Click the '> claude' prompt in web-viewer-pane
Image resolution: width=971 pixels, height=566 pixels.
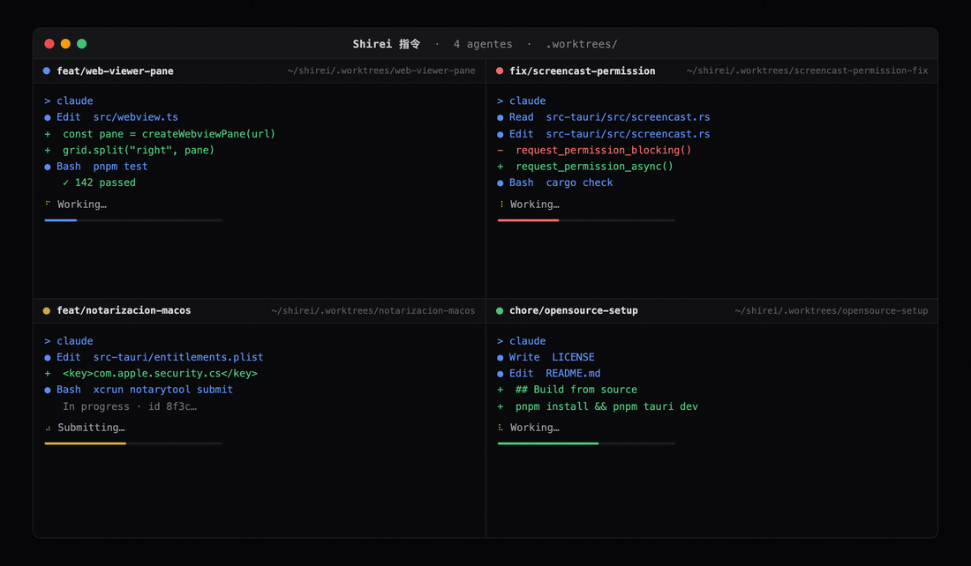click(69, 101)
